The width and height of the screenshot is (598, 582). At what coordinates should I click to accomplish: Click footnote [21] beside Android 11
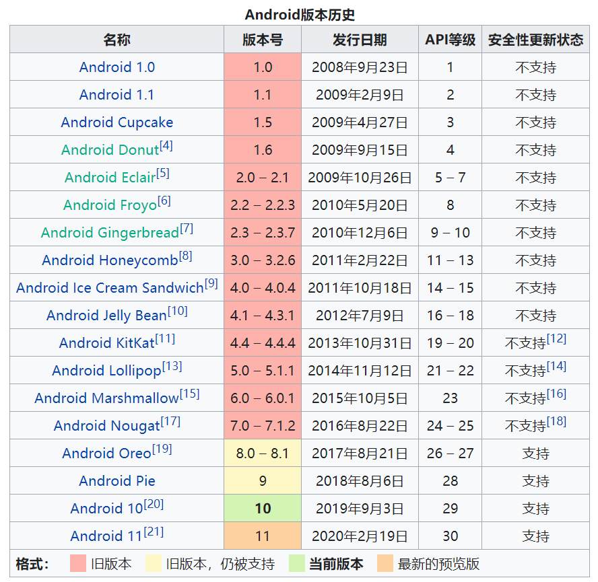(154, 532)
